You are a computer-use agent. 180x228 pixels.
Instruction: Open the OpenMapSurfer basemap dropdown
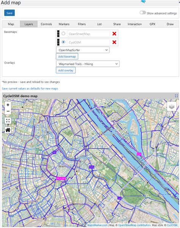pyautogui.click(x=83, y=50)
